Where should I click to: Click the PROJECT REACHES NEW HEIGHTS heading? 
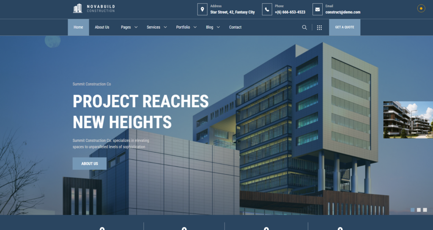[140, 111]
